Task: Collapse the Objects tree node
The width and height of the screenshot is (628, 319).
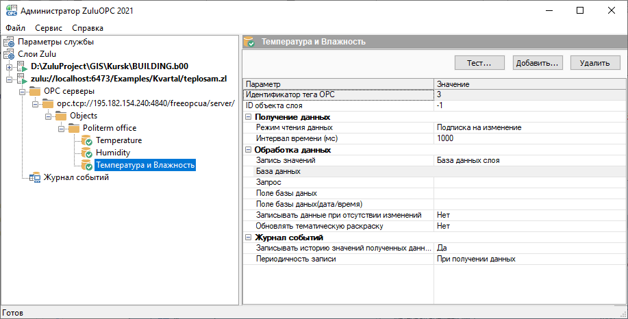Action: pos(48,116)
